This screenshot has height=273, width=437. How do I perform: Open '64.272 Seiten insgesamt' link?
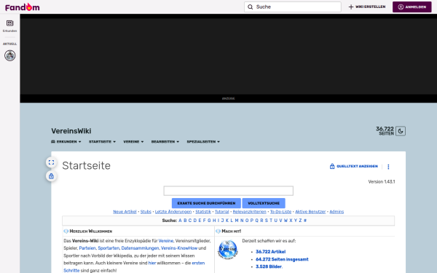coord(282,259)
